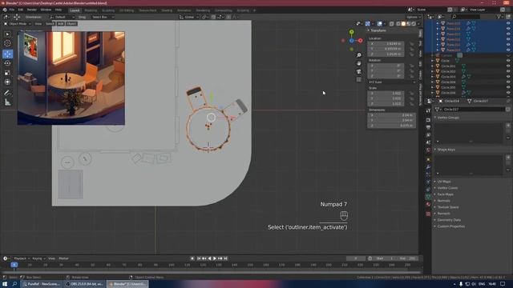Open the Render properties tab icon
The height and width of the screenshot is (288, 513).
428,120
